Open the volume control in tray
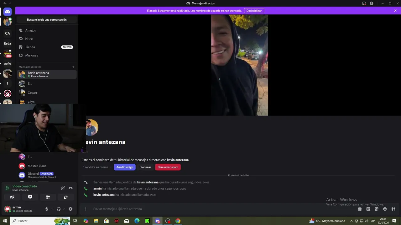The width and height of the screenshot is (401, 225). [x=367, y=221]
